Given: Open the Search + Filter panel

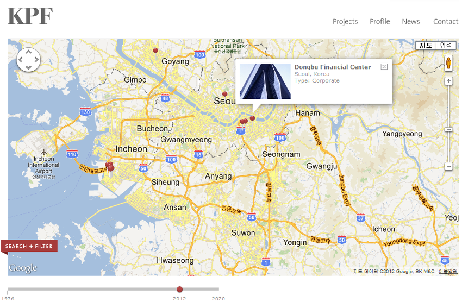Looking at the screenshot, I should (x=29, y=246).
